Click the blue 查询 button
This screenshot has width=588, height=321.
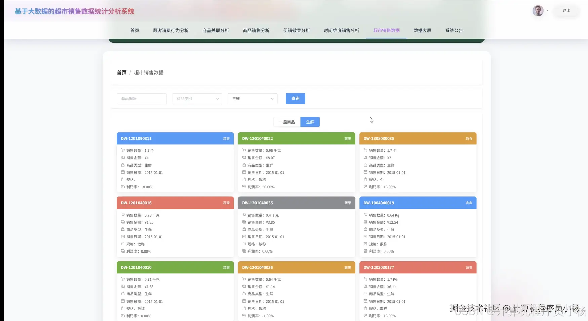pyautogui.click(x=296, y=99)
